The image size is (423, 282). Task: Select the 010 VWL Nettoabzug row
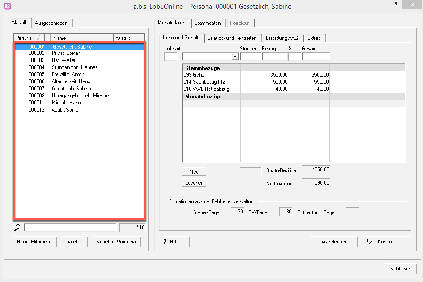click(x=294, y=89)
